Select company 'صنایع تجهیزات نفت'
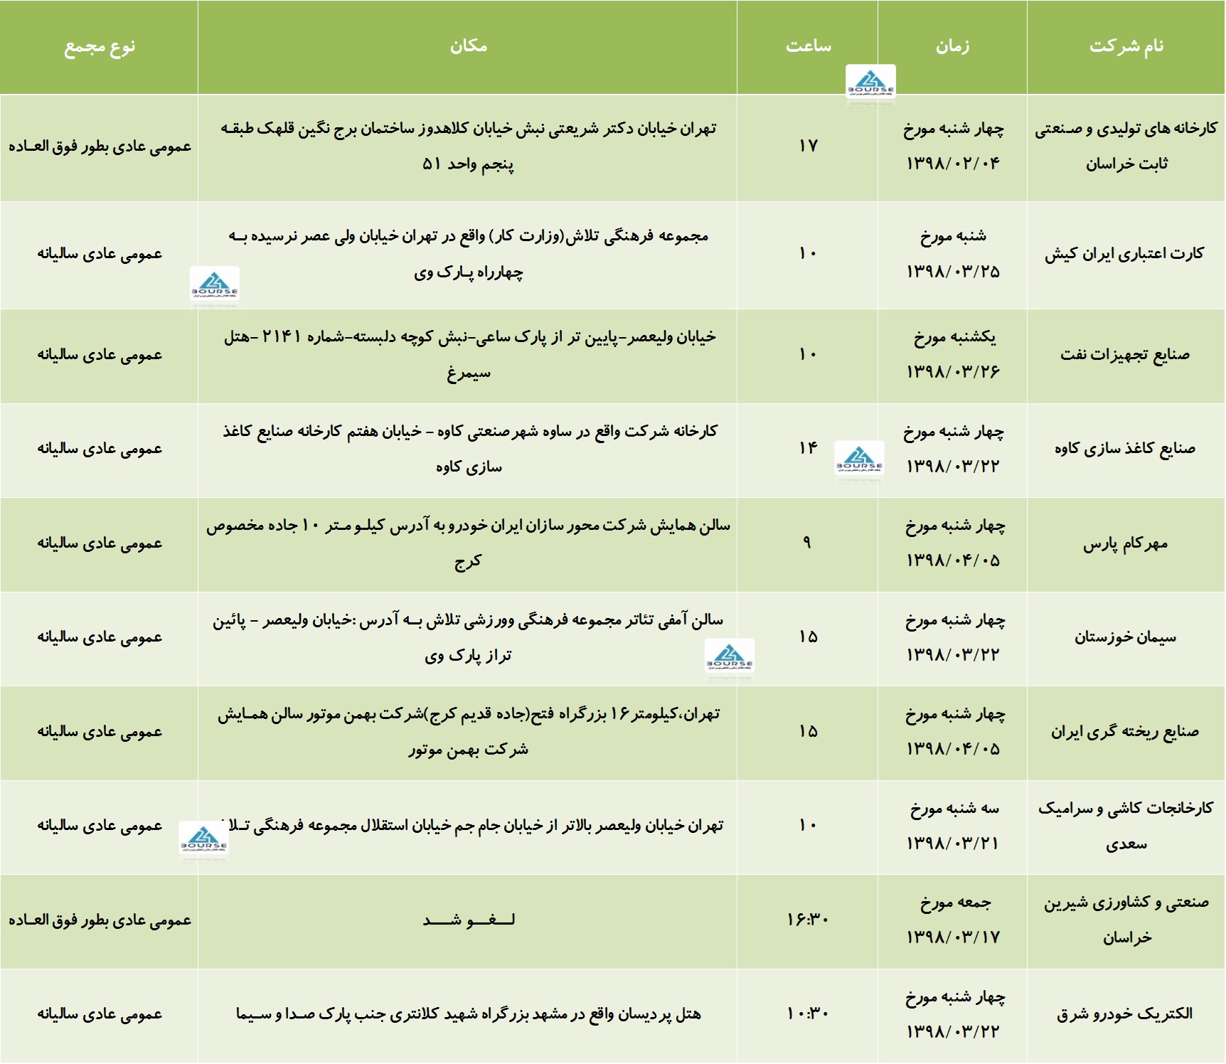Image resolution: width=1226 pixels, height=1064 pixels. click(1126, 355)
